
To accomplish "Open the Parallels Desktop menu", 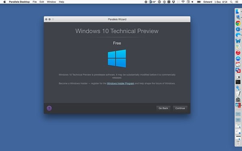I will coord(19,2).
